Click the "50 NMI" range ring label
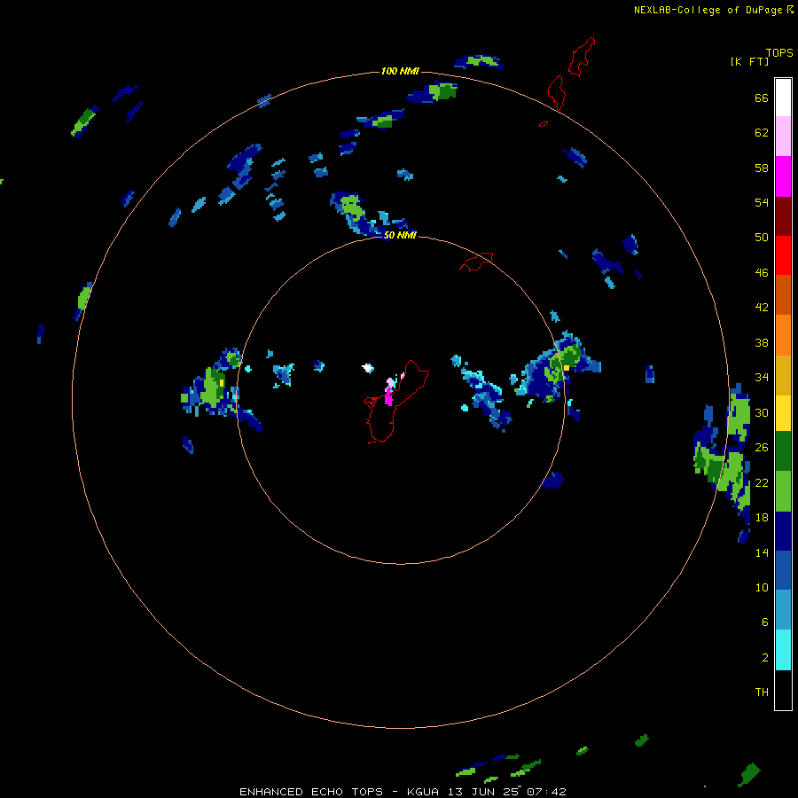The height and width of the screenshot is (798, 798). [400, 235]
